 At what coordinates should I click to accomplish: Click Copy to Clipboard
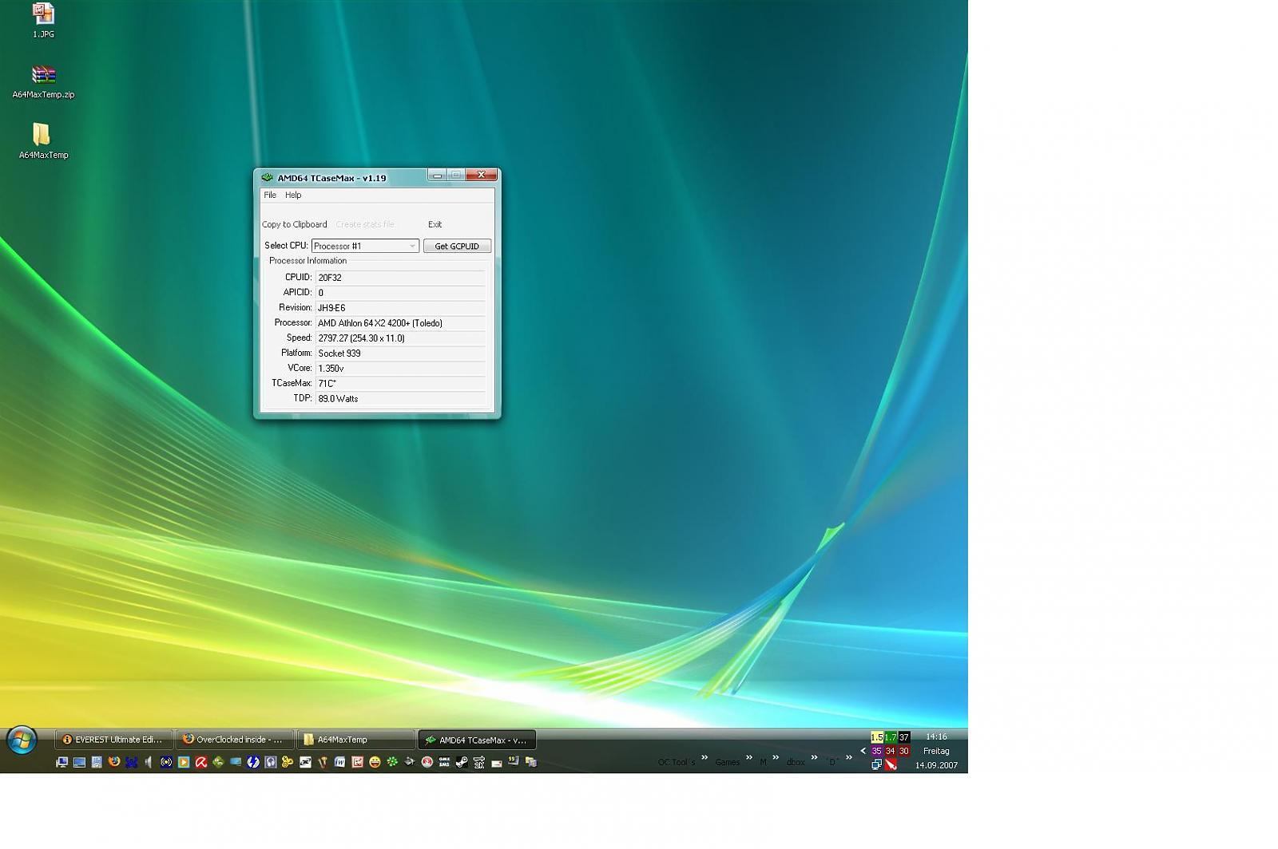point(294,224)
